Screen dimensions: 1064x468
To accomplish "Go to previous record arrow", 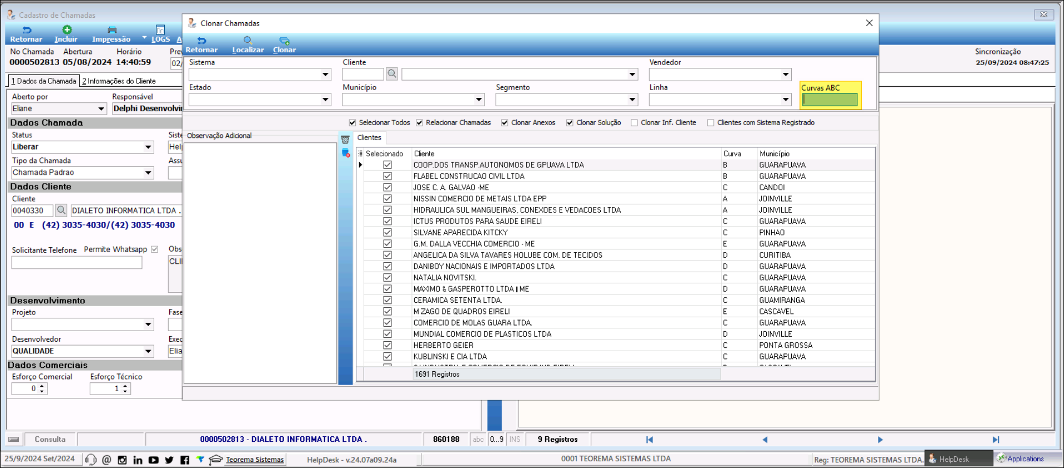I will click(x=765, y=440).
